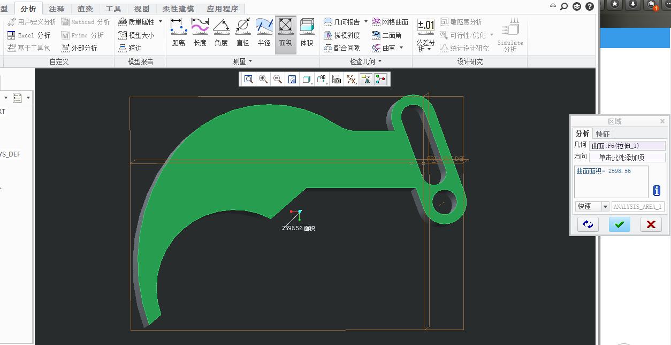Switch to the 注释 ribbon tab

pyautogui.click(x=57, y=9)
